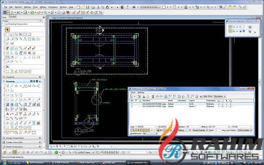Click the New file icon
264x165 pixels.
[x=79, y=7]
